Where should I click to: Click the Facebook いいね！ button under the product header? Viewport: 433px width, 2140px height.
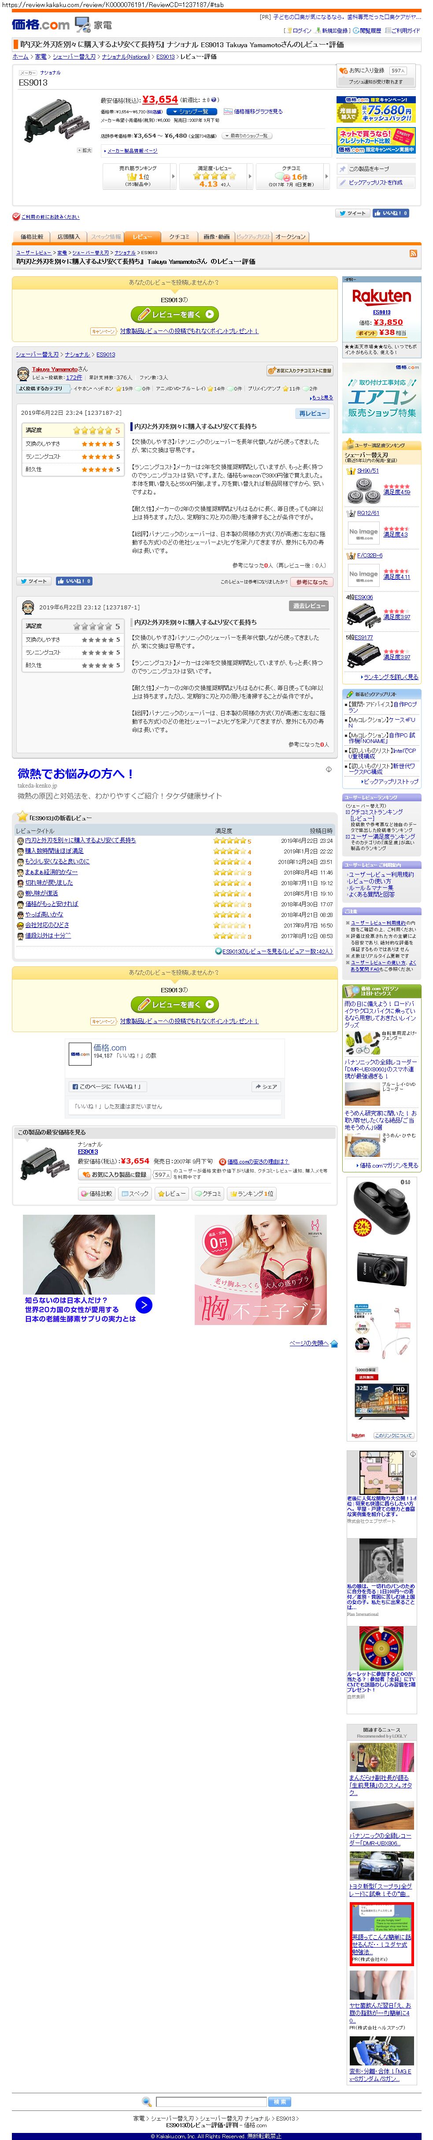coord(391,214)
